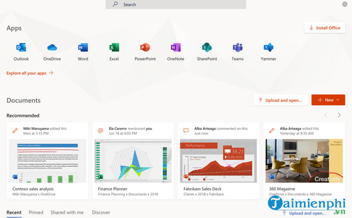The width and height of the screenshot is (352, 218).
Task: Click the pencil icon on 360 Magazine card
Action: (x=272, y=130)
